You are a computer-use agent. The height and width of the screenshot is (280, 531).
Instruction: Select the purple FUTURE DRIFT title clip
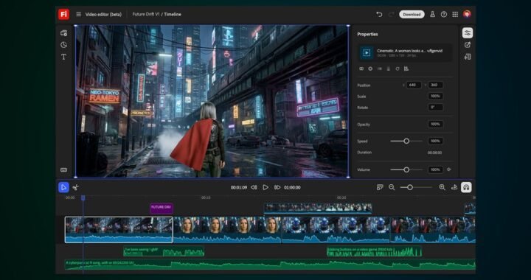pyautogui.click(x=162, y=209)
